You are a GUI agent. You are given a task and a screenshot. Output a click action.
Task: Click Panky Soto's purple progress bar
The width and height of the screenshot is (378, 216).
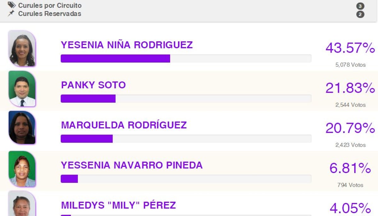(88, 99)
